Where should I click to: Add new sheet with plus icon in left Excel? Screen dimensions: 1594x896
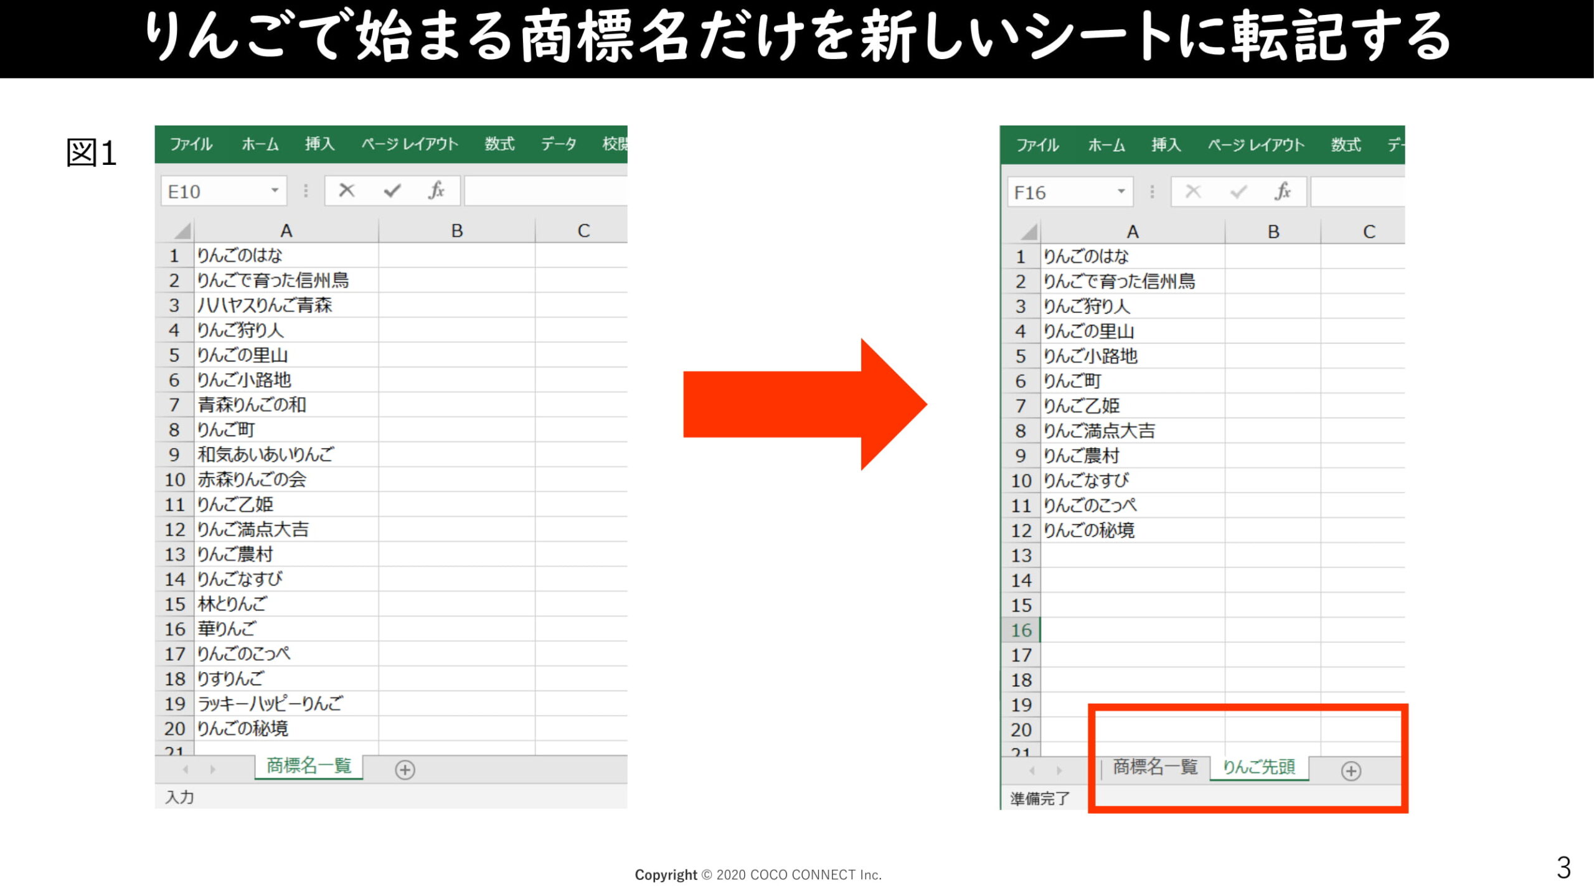[405, 770]
